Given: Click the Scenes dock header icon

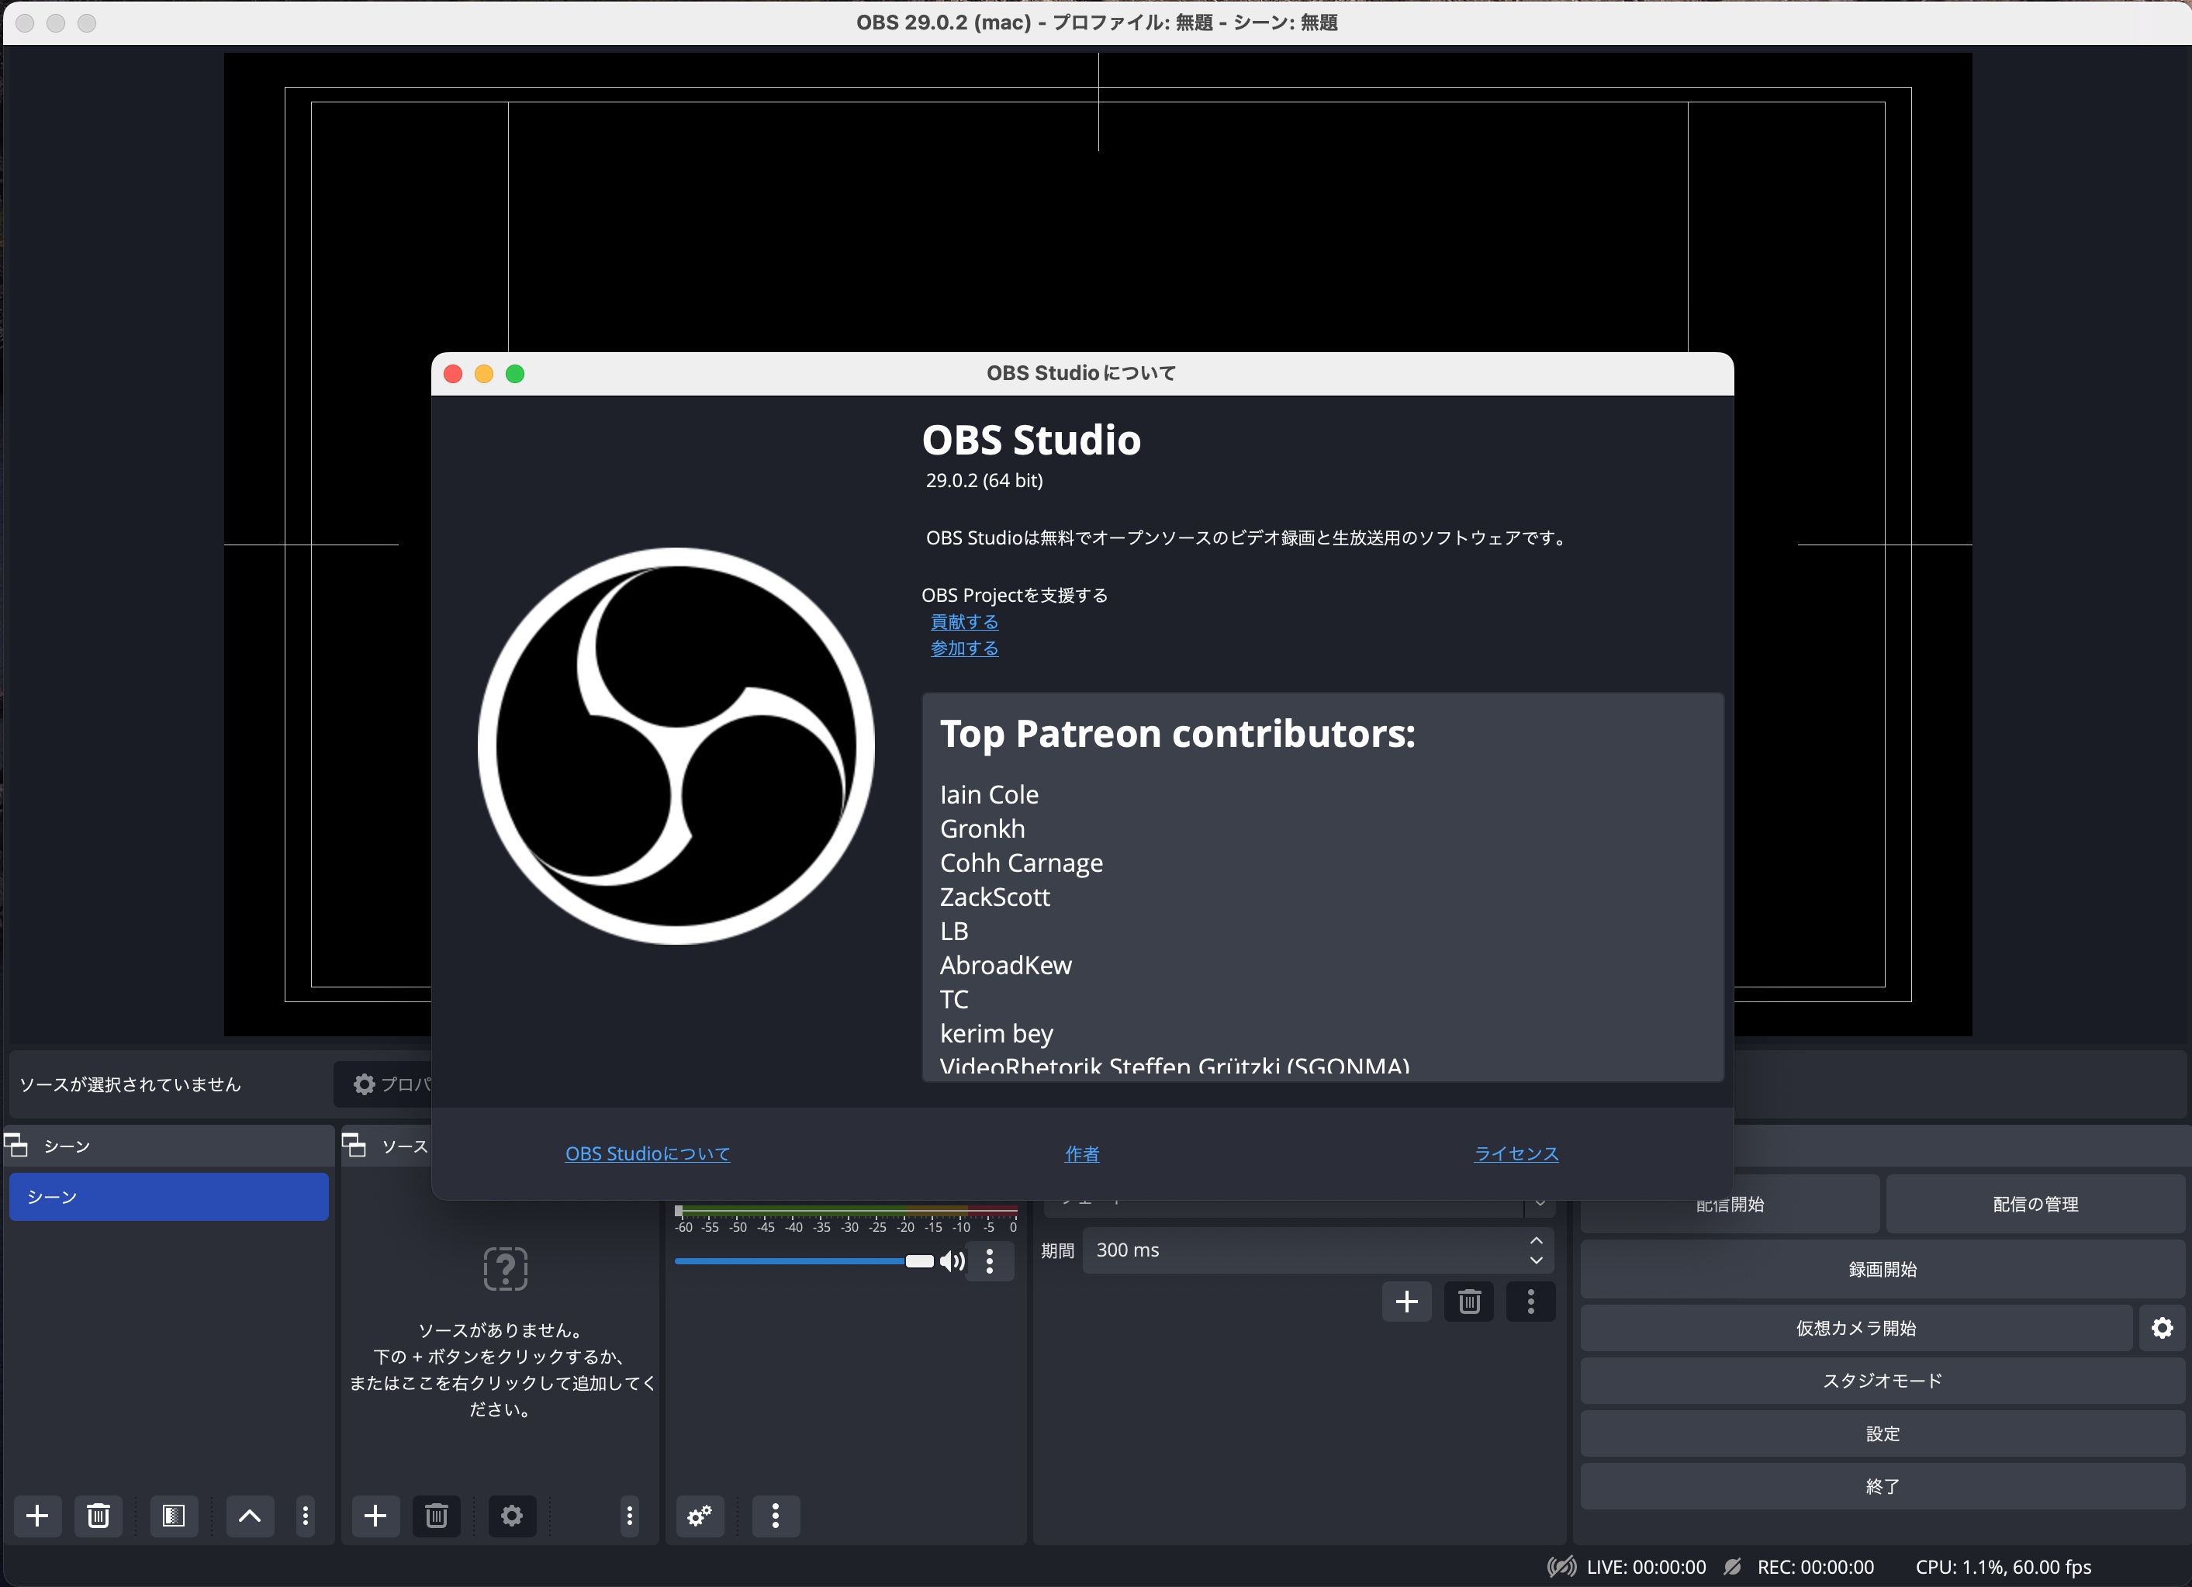Looking at the screenshot, I should point(16,1146).
